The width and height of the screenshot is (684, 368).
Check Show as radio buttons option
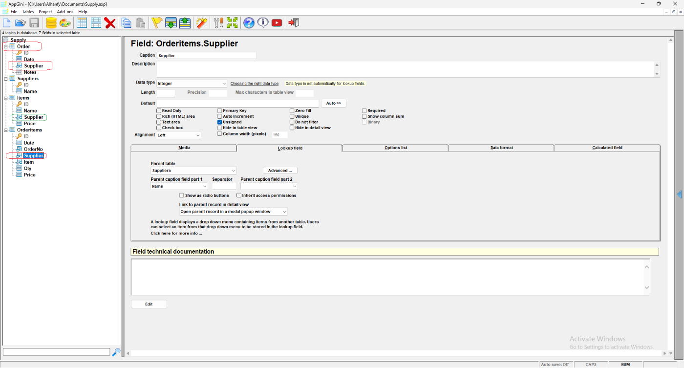pos(182,195)
